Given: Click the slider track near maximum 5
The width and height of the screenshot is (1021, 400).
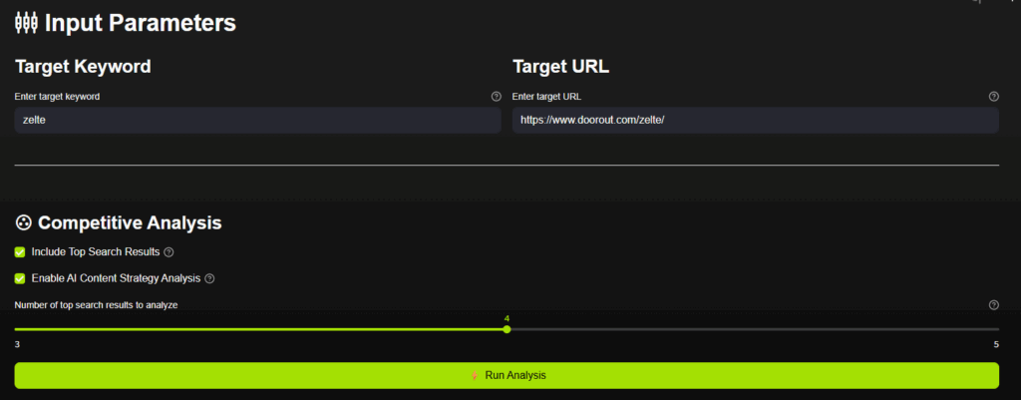Looking at the screenshot, I should (993, 329).
